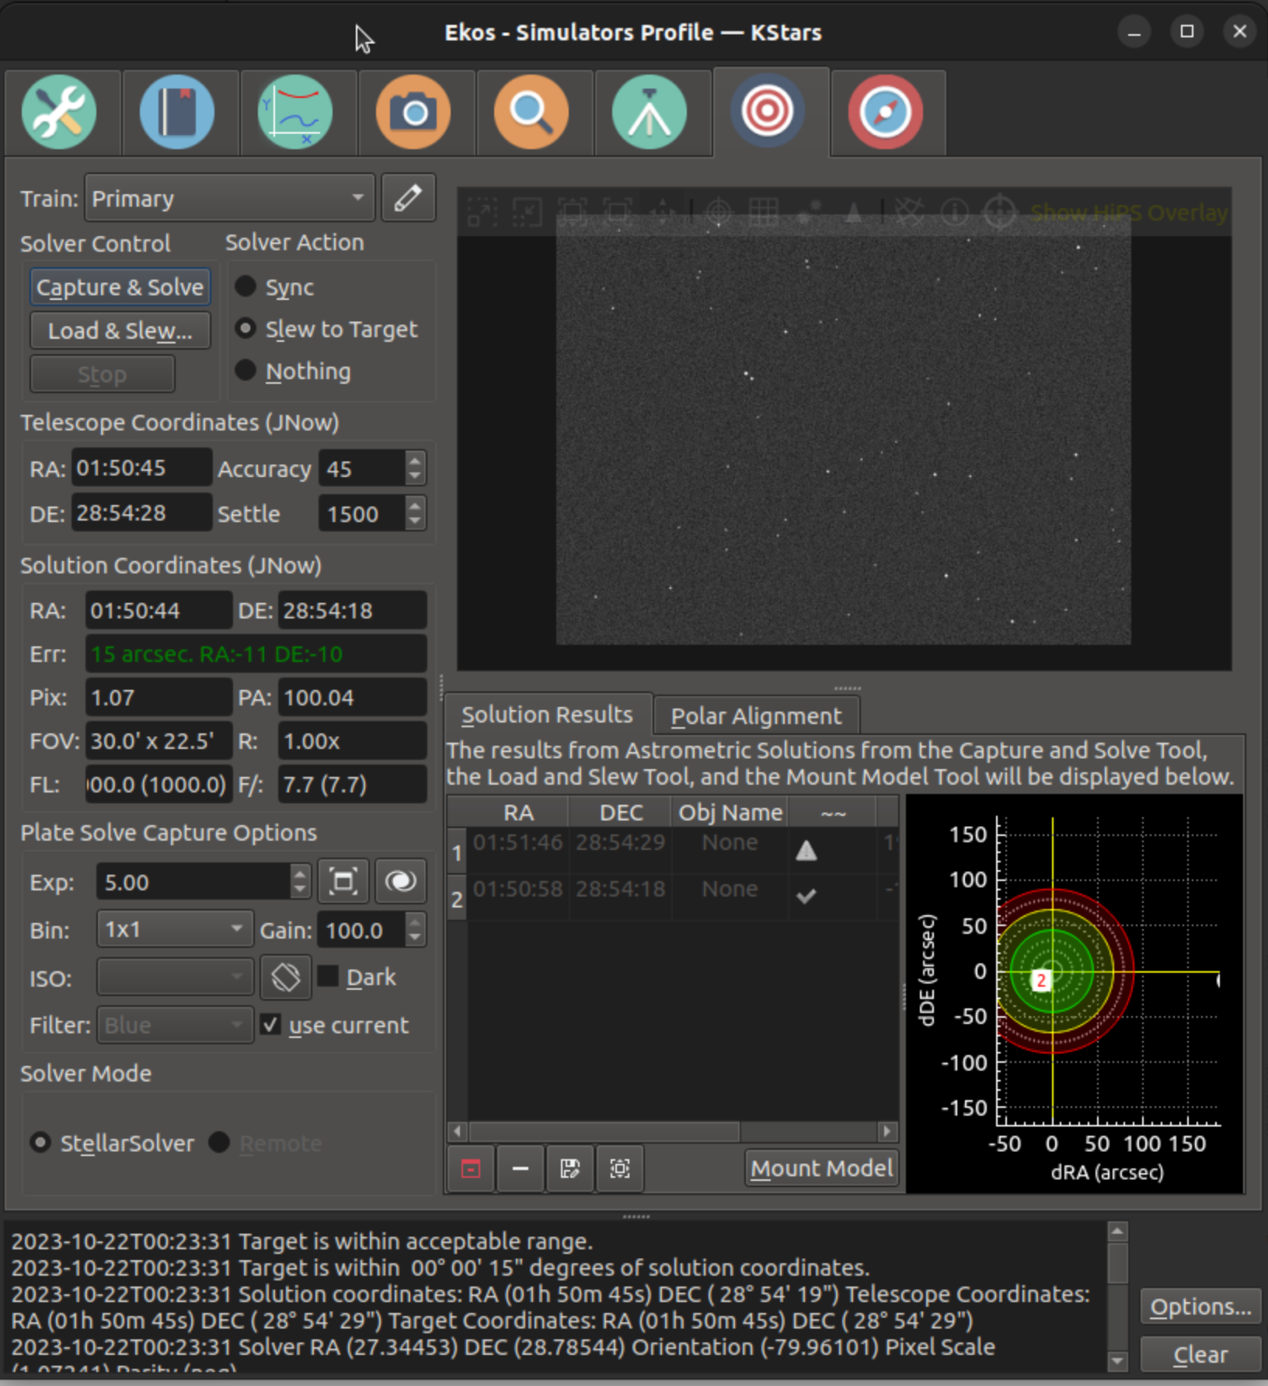Check the Dark calibration checkbox

[327, 977]
